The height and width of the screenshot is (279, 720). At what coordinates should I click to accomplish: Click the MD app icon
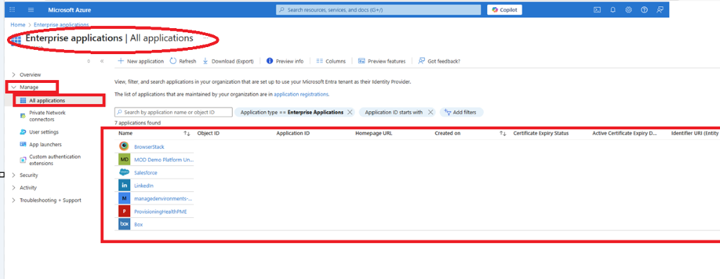pyautogui.click(x=124, y=160)
